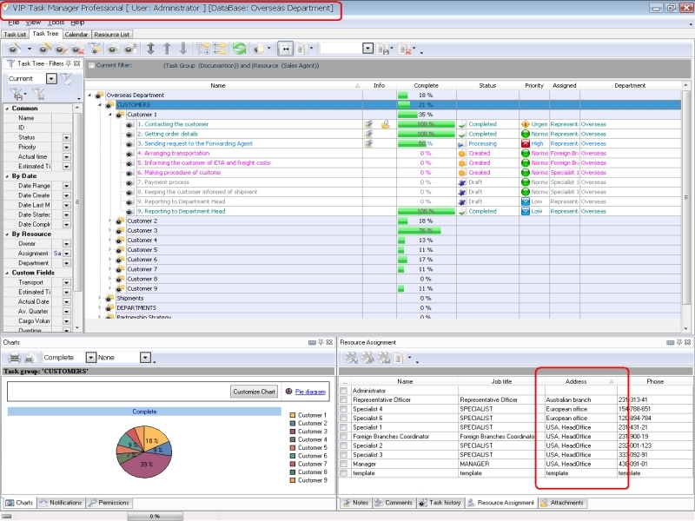695x521 pixels.
Task: Select the Create New Task icon
Action: coord(13,49)
